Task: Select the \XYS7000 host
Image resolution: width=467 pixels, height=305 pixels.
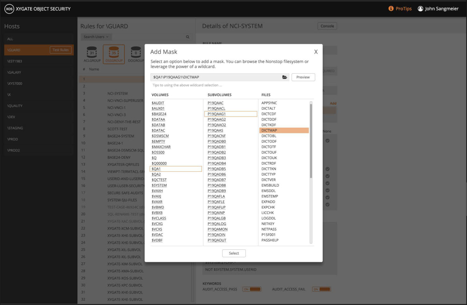Action: (x=39, y=84)
